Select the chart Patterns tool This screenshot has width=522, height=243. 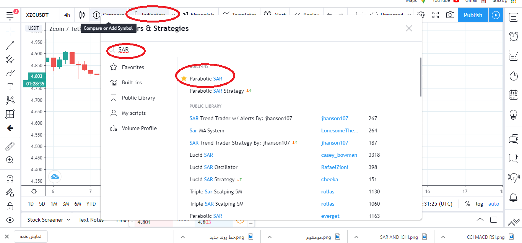coord(10,100)
